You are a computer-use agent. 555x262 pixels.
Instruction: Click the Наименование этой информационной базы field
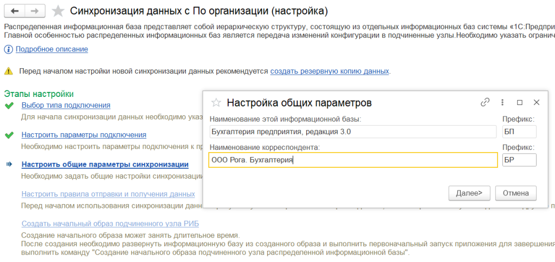tap(352, 132)
